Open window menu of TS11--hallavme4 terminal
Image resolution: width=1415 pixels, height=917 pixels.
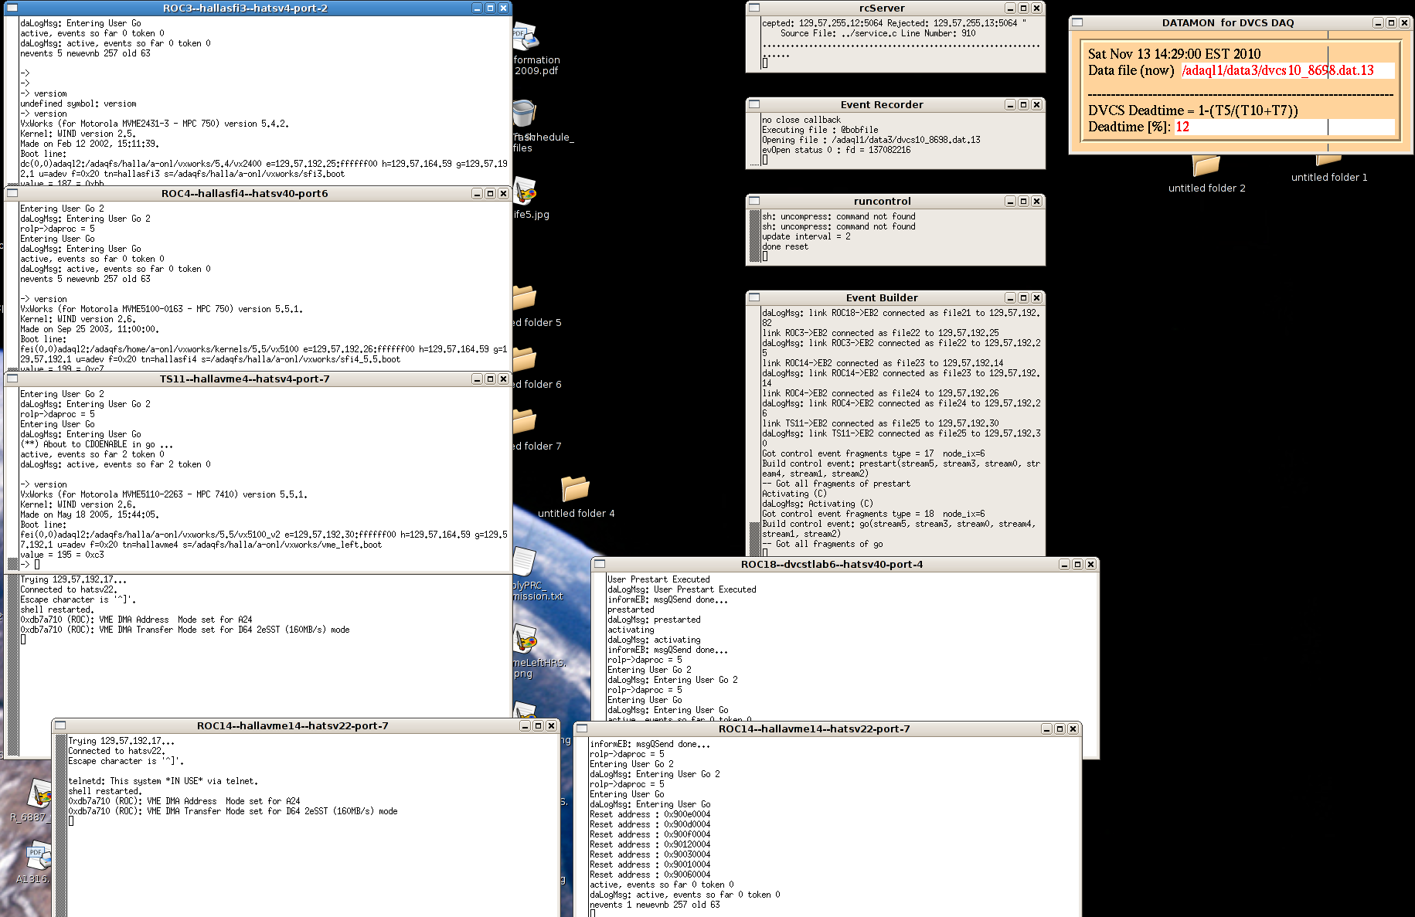[x=12, y=379]
